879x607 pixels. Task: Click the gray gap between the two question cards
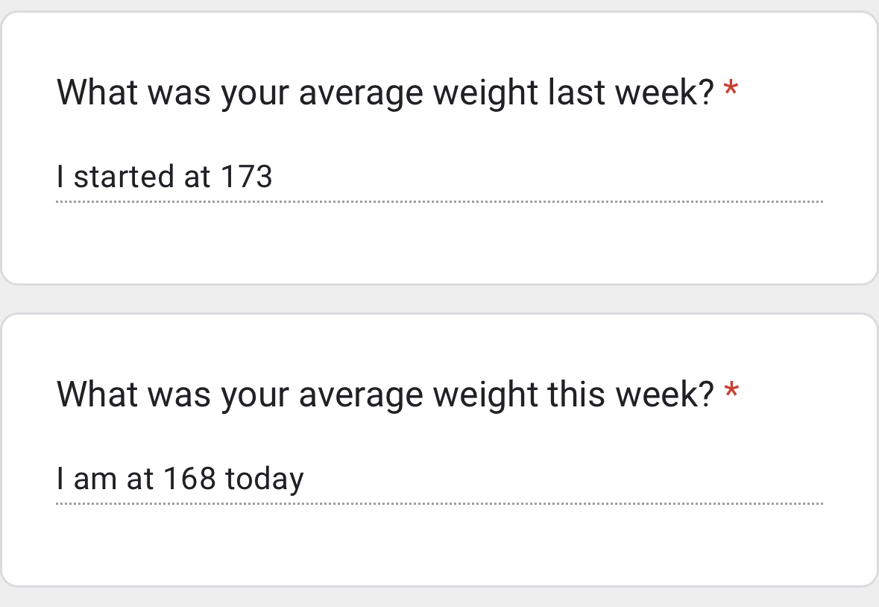tap(440, 299)
